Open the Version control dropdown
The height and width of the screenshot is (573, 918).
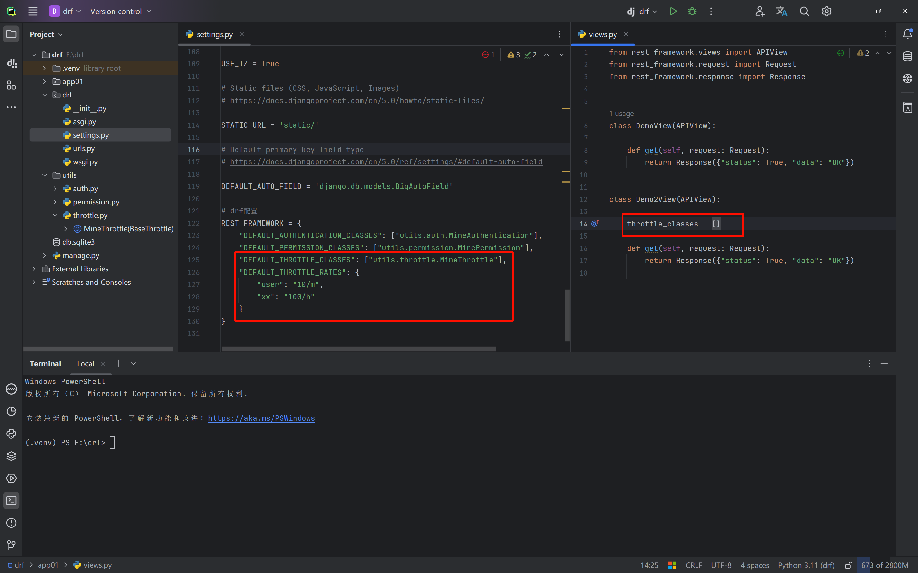[x=120, y=11]
